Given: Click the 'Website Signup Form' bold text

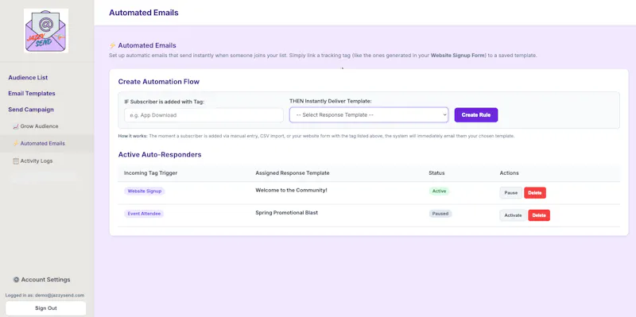Looking at the screenshot, I should tap(458, 56).
